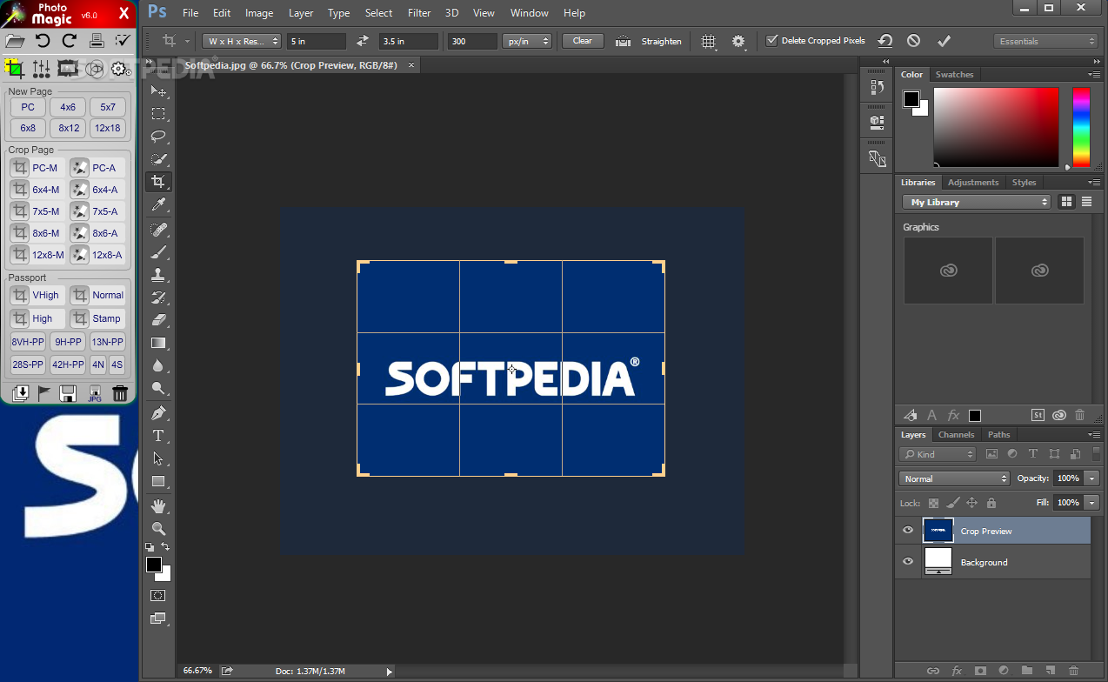This screenshot has width=1108, height=682.
Task: Click the Photo Magic printer icon
Action: pos(97,40)
